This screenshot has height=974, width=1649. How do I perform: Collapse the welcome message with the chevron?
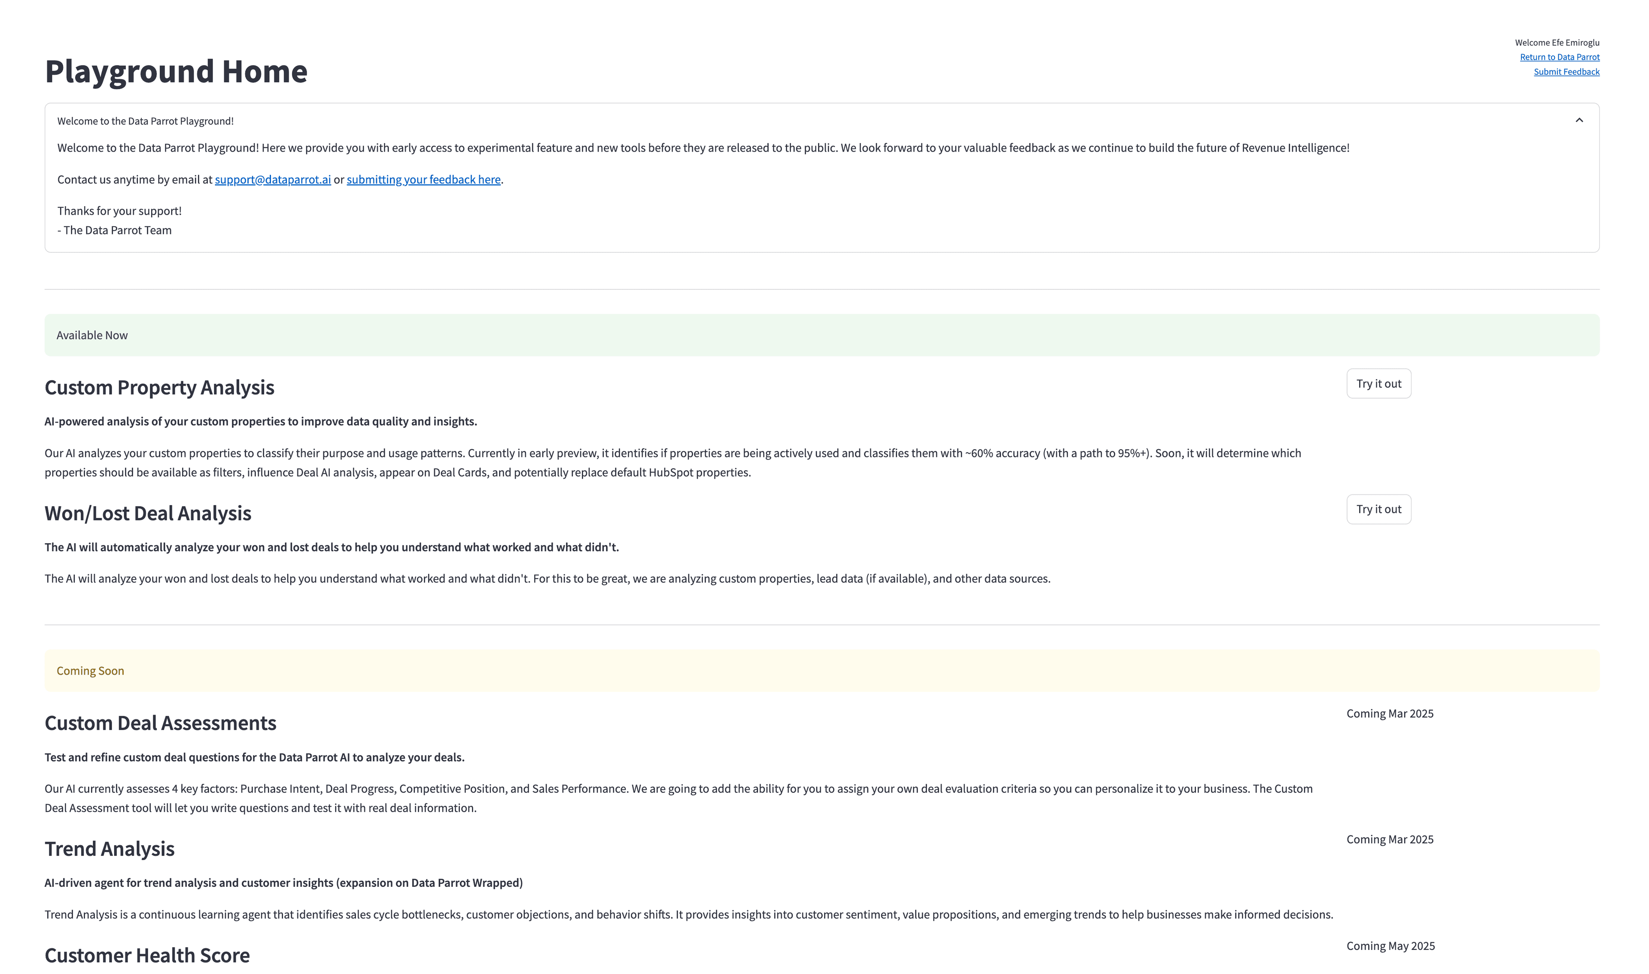1579,120
